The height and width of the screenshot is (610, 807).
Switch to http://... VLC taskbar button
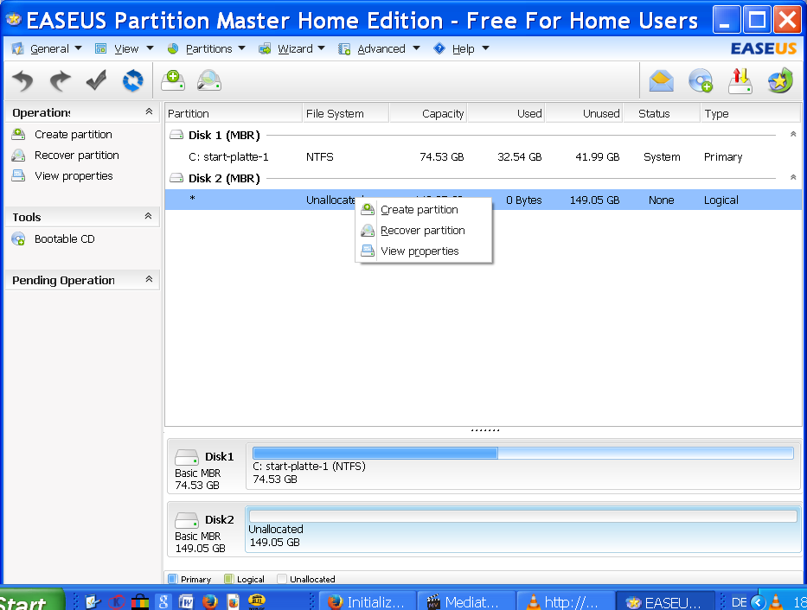pyautogui.click(x=565, y=601)
